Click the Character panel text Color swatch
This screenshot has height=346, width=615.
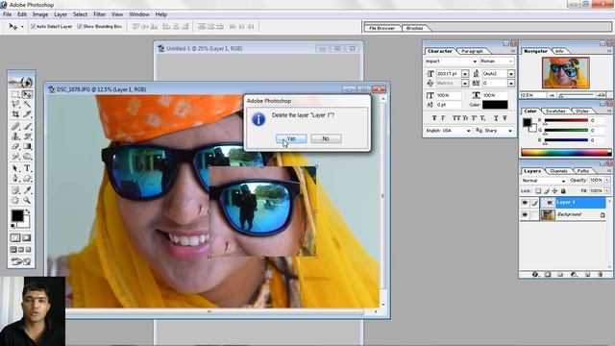tap(495, 105)
